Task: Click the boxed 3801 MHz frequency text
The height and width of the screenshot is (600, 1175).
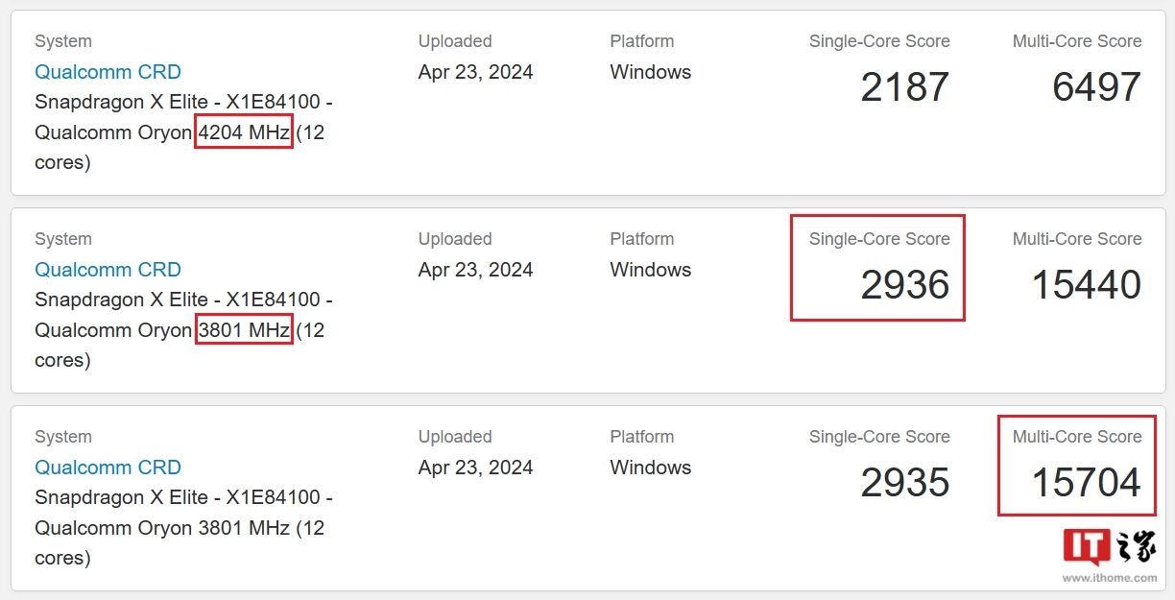Action: [244, 330]
